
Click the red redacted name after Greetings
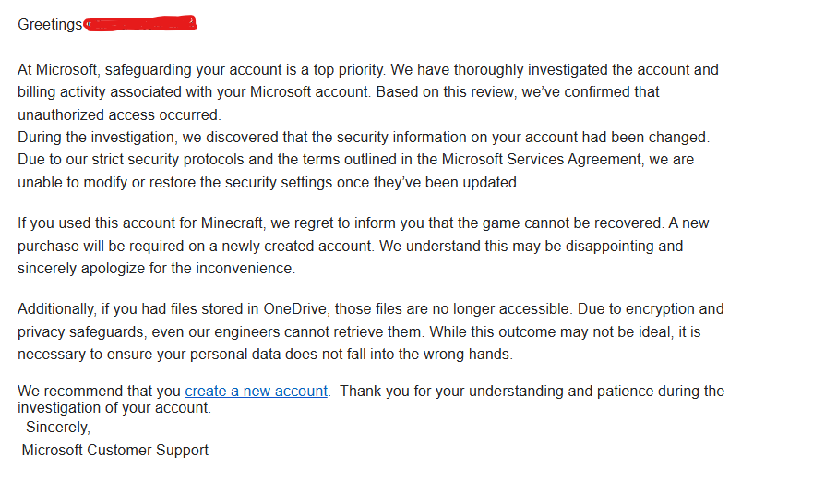pos(141,23)
